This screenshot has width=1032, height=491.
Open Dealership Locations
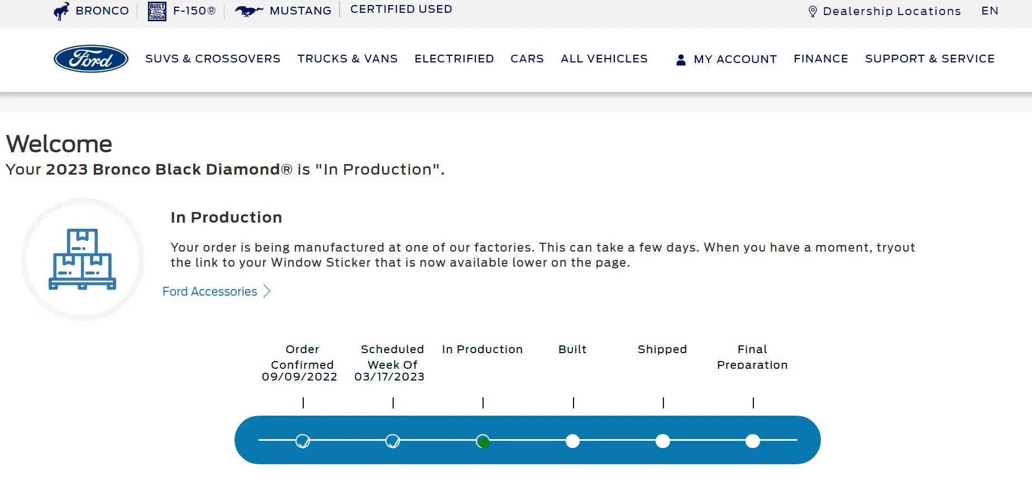pos(892,11)
